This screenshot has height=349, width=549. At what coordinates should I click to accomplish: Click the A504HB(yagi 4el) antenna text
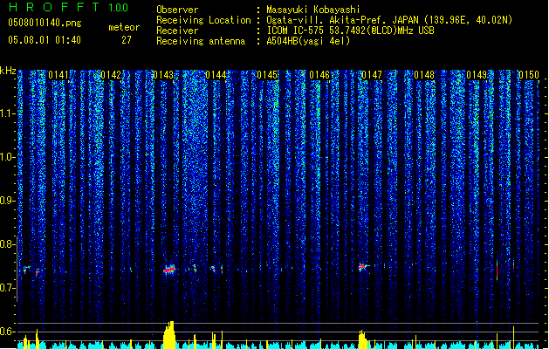click(308, 41)
